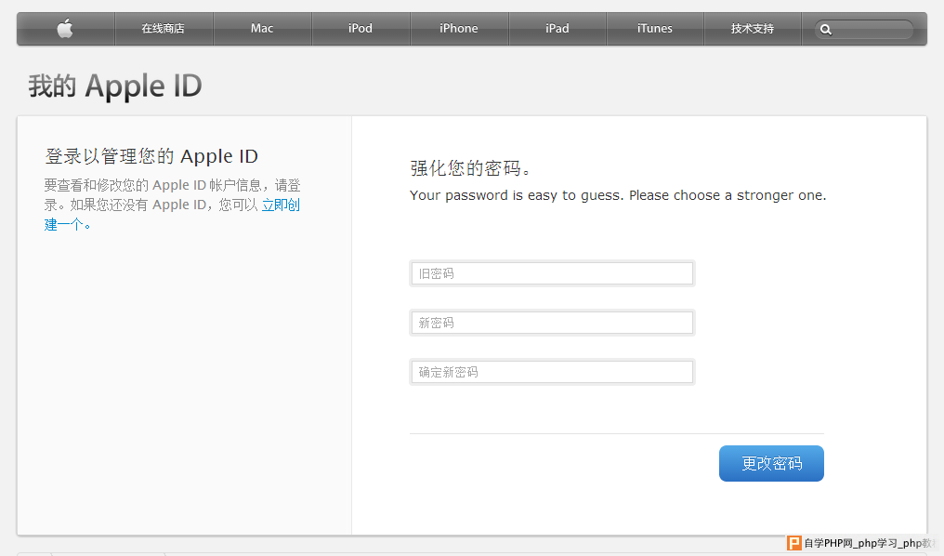Click the 我的 Apple ID page title
This screenshot has width=944, height=556.
[x=115, y=86]
